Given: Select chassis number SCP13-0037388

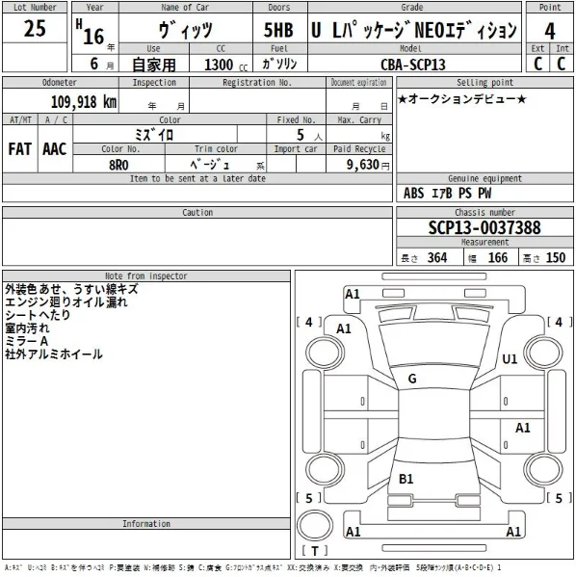Looking at the screenshot, I should [484, 227].
